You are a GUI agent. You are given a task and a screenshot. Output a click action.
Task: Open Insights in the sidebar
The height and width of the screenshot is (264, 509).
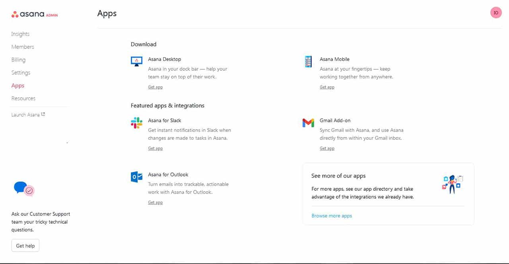click(20, 34)
